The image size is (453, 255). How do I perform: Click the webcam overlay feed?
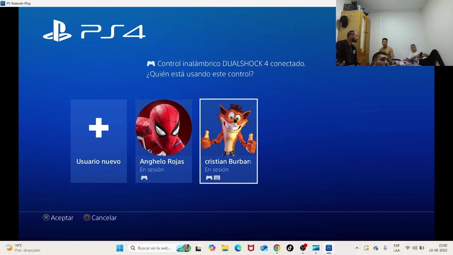click(x=394, y=33)
